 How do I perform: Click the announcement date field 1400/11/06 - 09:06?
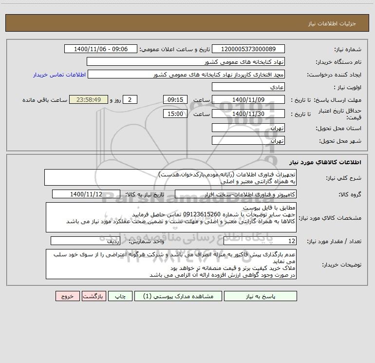101,49
